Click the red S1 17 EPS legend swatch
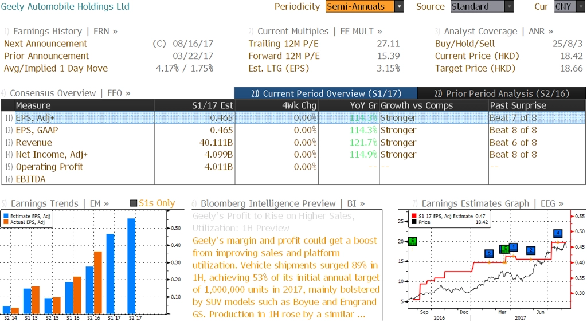The image size is (587, 322). tap(414, 216)
